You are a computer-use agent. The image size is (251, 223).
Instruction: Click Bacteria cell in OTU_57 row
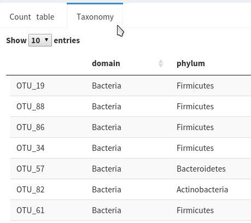tap(107, 169)
